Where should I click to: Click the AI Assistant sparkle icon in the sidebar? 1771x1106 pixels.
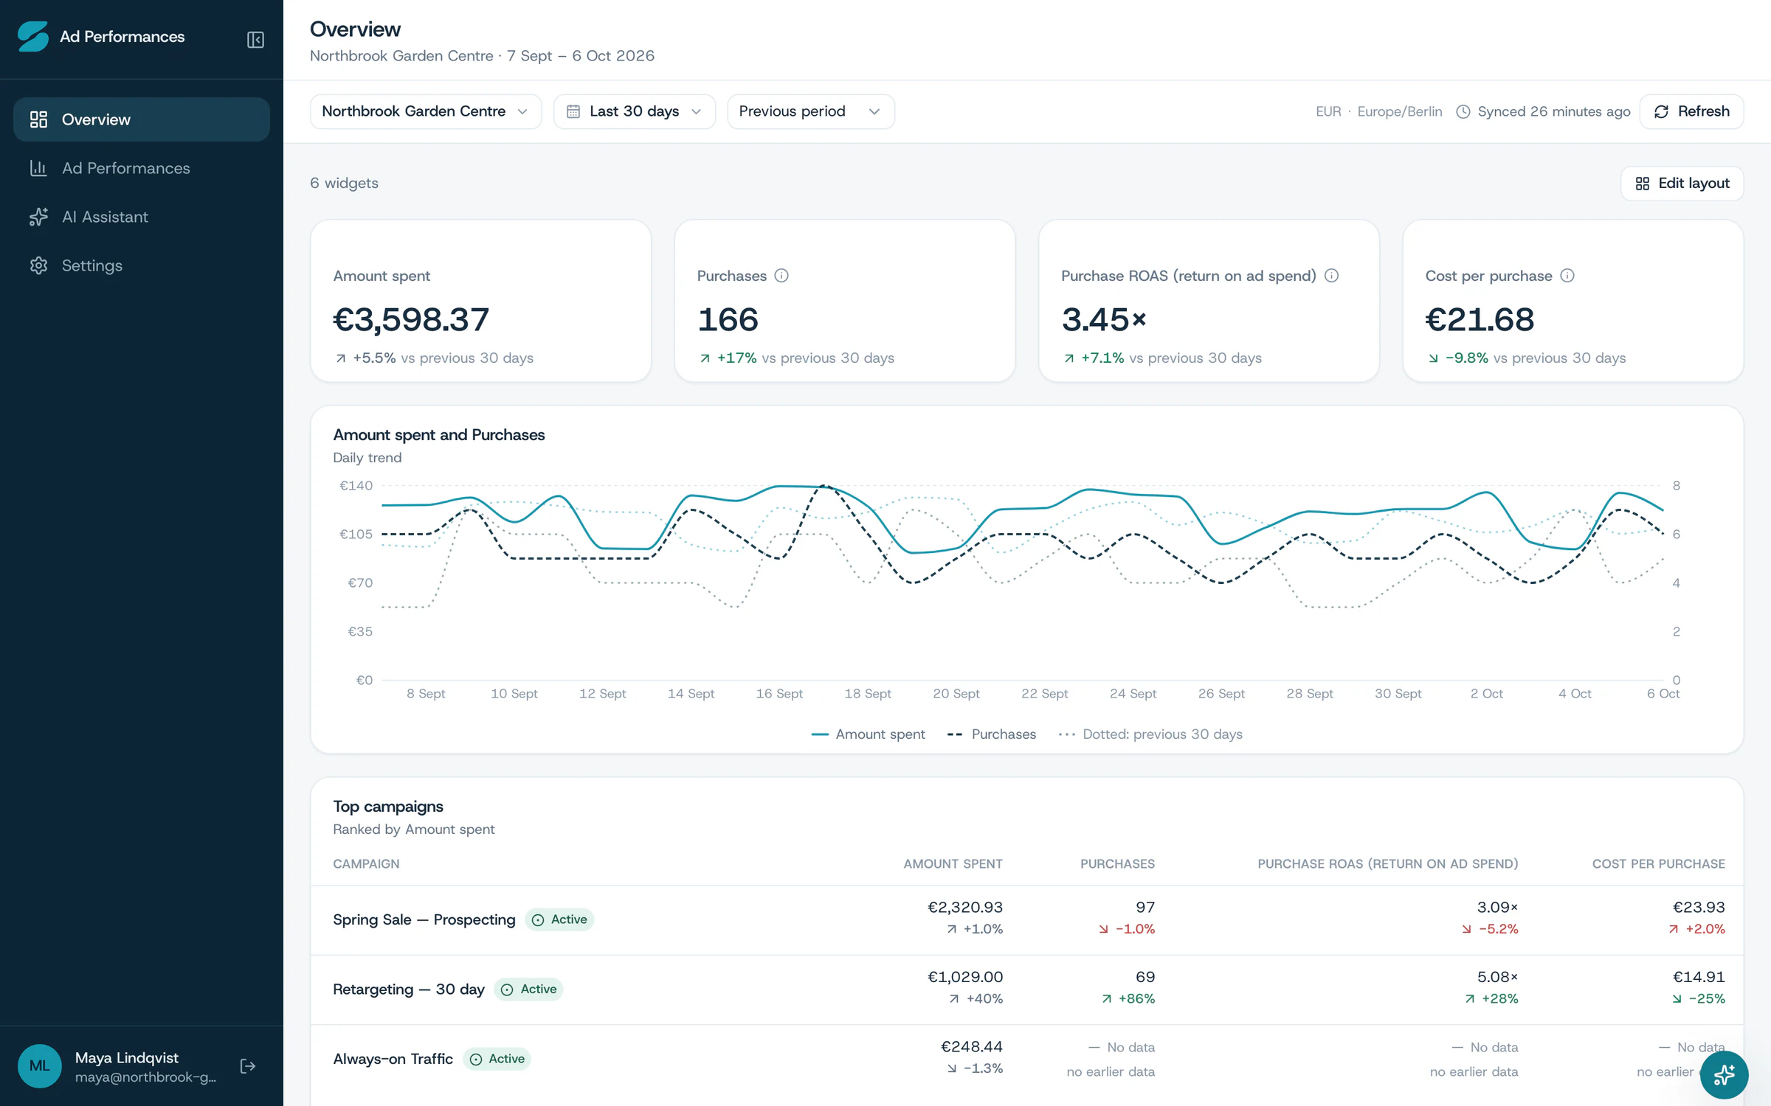38,217
